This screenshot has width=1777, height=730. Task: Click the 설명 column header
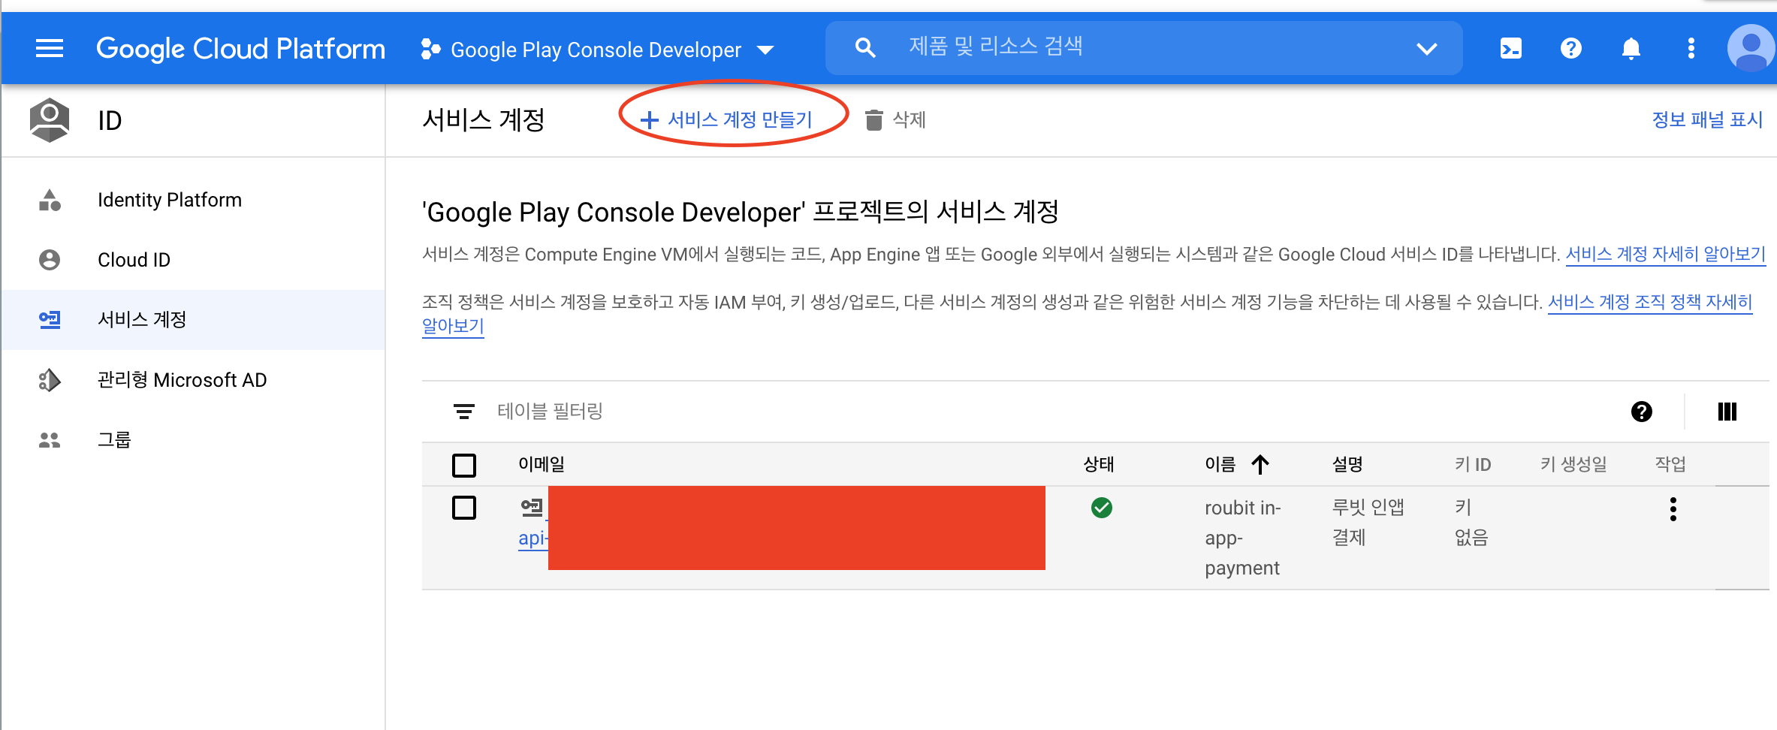[x=1347, y=464]
